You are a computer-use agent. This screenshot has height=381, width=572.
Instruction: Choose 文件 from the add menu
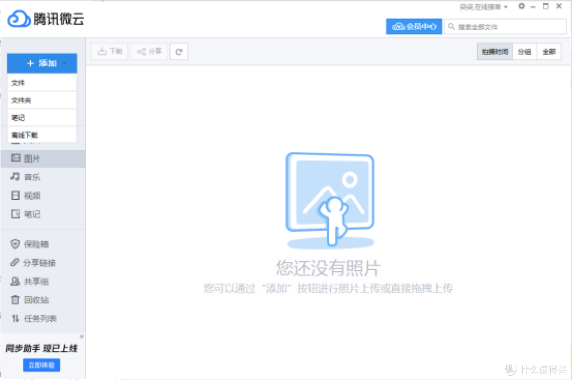coord(42,83)
